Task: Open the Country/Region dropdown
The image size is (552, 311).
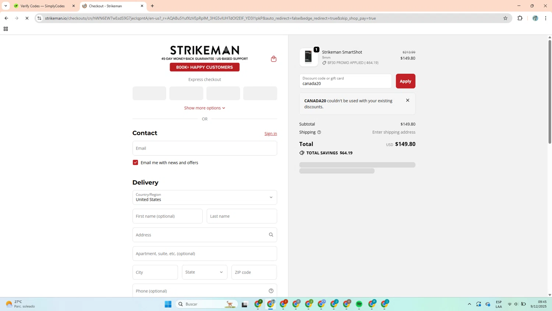Action: click(x=205, y=198)
